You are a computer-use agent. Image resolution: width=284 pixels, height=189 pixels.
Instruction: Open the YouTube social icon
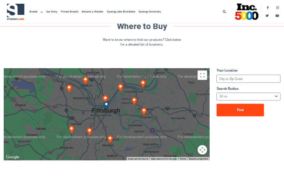[x=277, y=16]
